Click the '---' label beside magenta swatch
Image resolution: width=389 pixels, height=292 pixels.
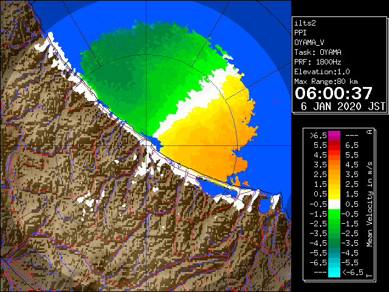click(352, 136)
